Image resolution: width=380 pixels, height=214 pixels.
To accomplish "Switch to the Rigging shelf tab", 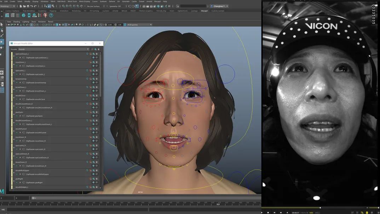I will pyautogui.click(x=52, y=11).
